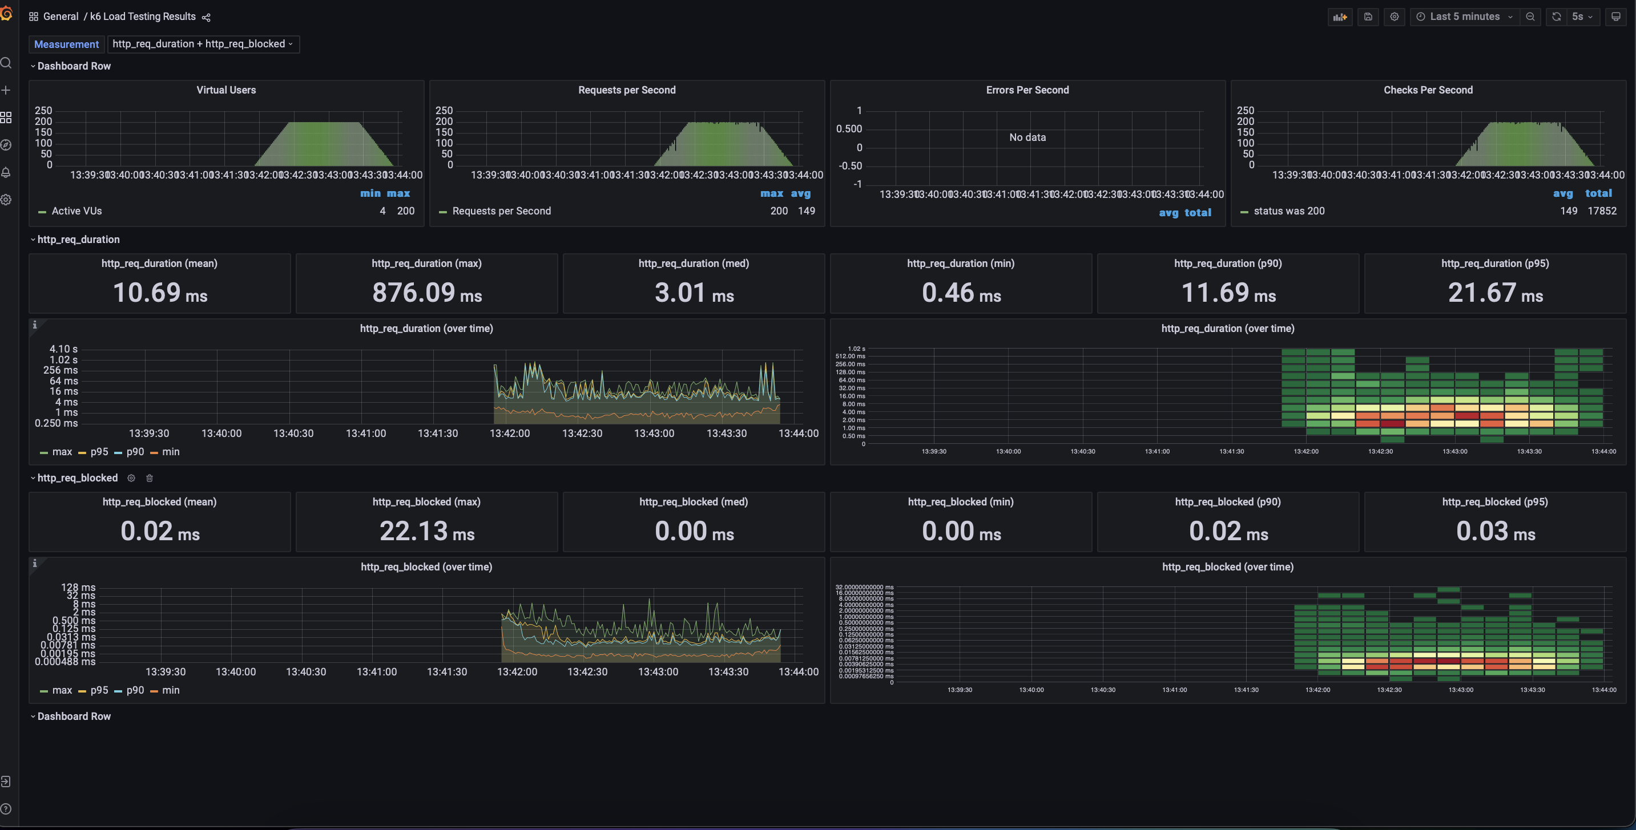The height and width of the screenshot is (830, 1636).
Task: Open Alerting from the bell sidebar icon
Action: click(6, 172)
